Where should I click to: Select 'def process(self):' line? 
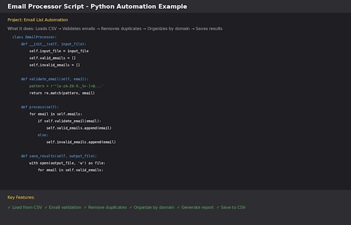[x=40, y=107]
